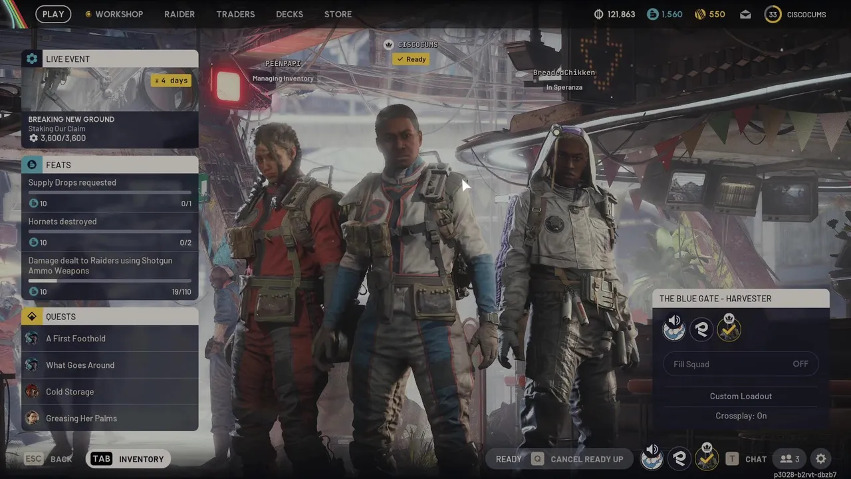Open the What Goes Around quest
The width and height of the screenshot is (851, 479).
coord(110,365)
